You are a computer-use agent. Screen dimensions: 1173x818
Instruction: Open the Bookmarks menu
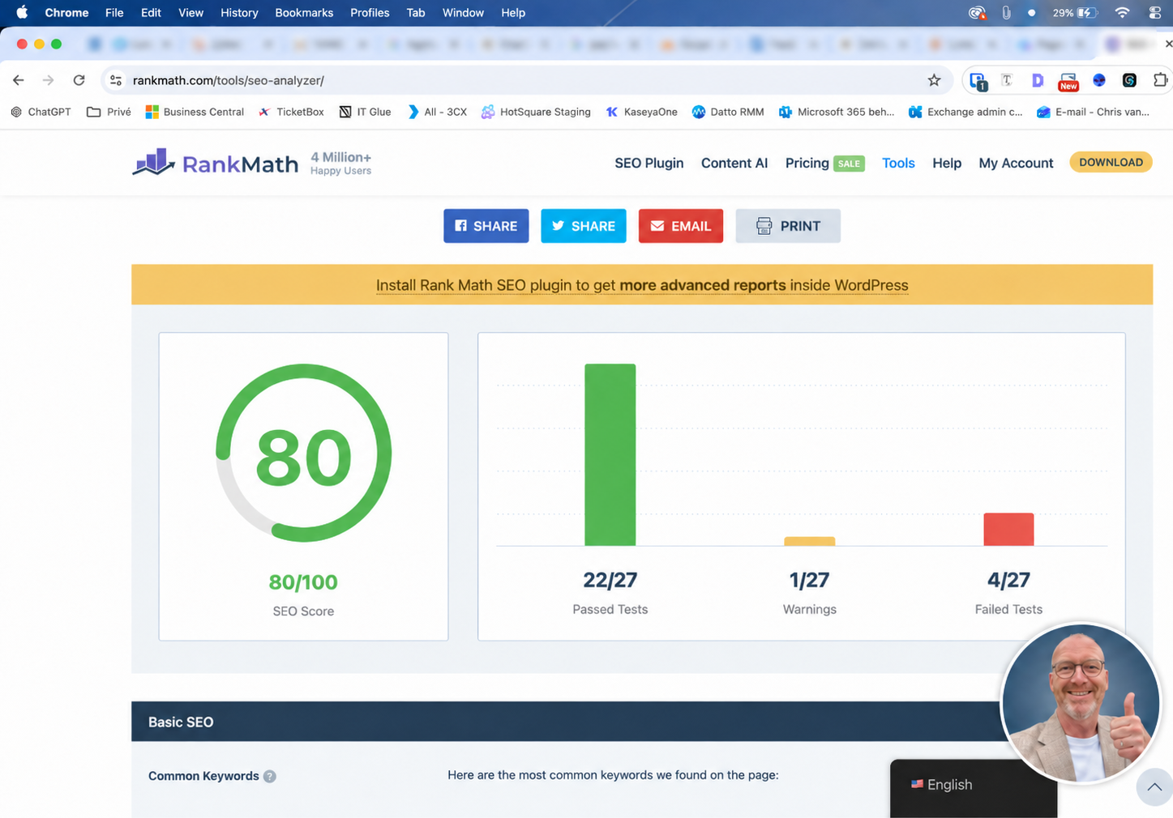click(304, 13)
